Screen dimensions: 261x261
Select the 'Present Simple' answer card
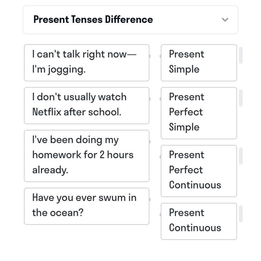click(198, 63)
